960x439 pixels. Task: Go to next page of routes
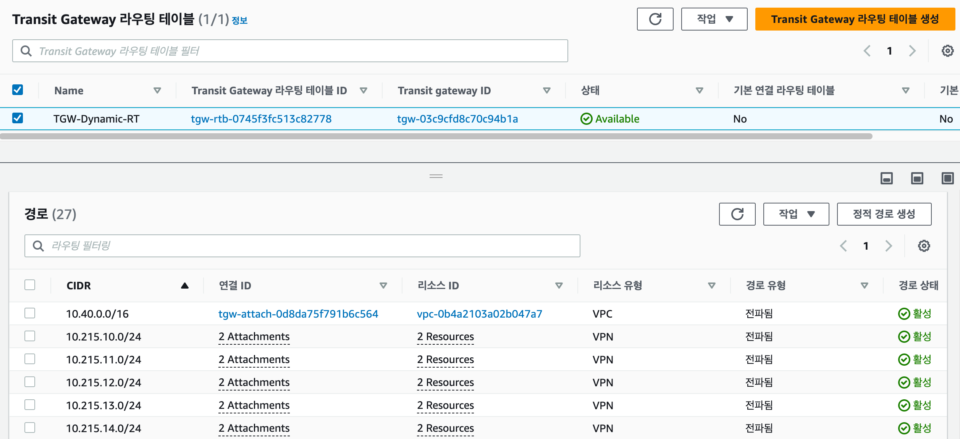tap(889, 246)
